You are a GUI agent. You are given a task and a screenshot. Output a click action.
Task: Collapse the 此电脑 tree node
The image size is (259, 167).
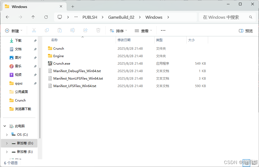pos(5,126)
